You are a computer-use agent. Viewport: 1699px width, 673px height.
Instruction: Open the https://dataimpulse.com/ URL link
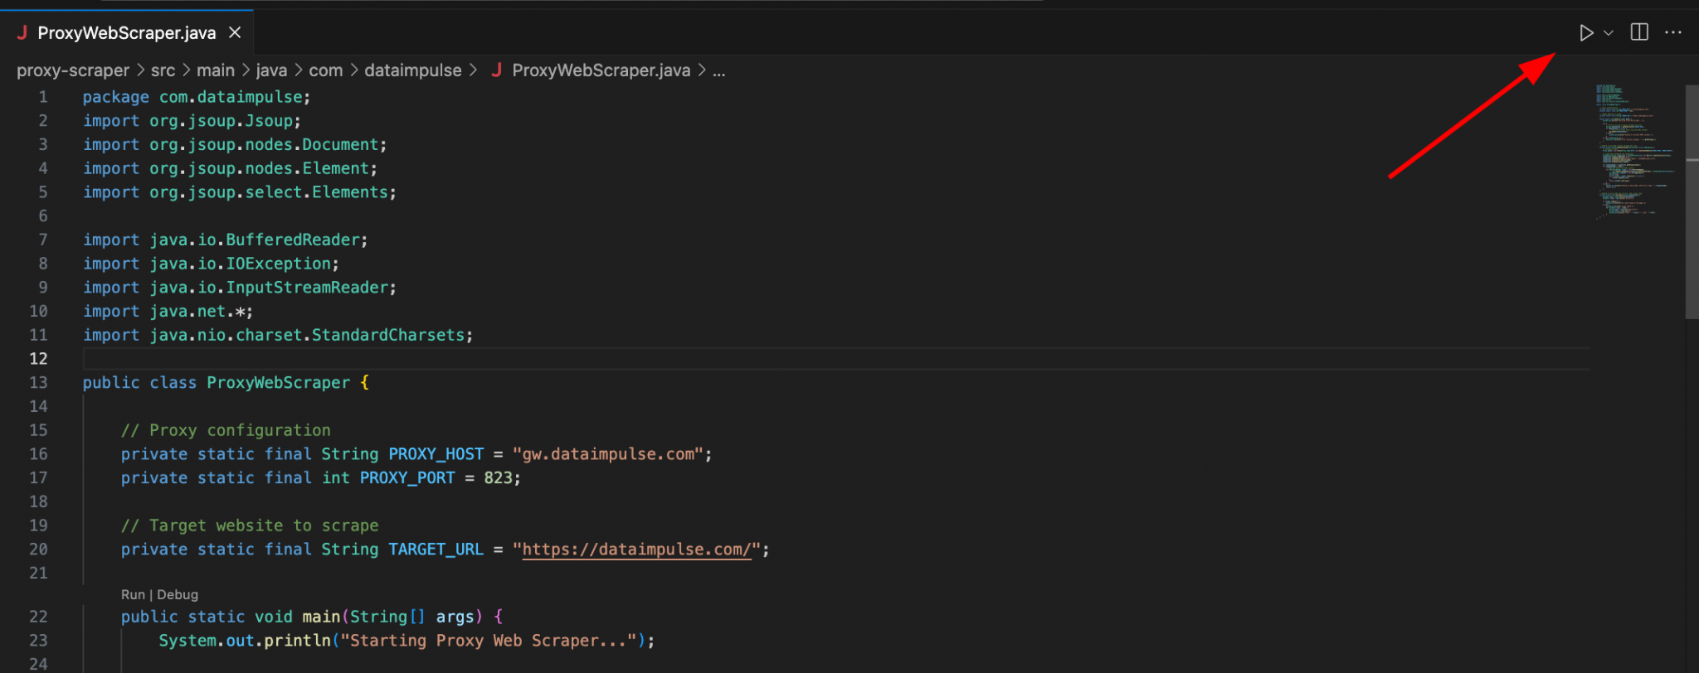[x=636, y=550]
